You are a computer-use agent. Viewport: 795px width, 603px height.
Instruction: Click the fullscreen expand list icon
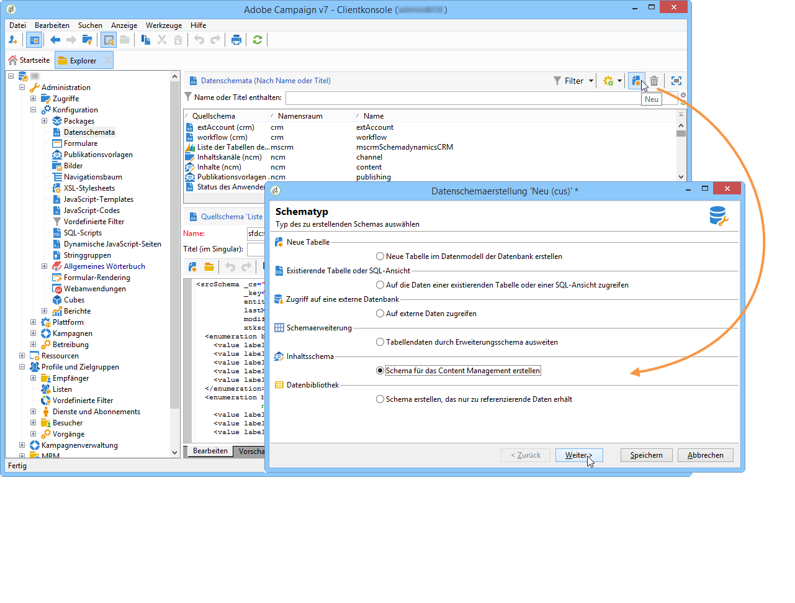(676, 81)
